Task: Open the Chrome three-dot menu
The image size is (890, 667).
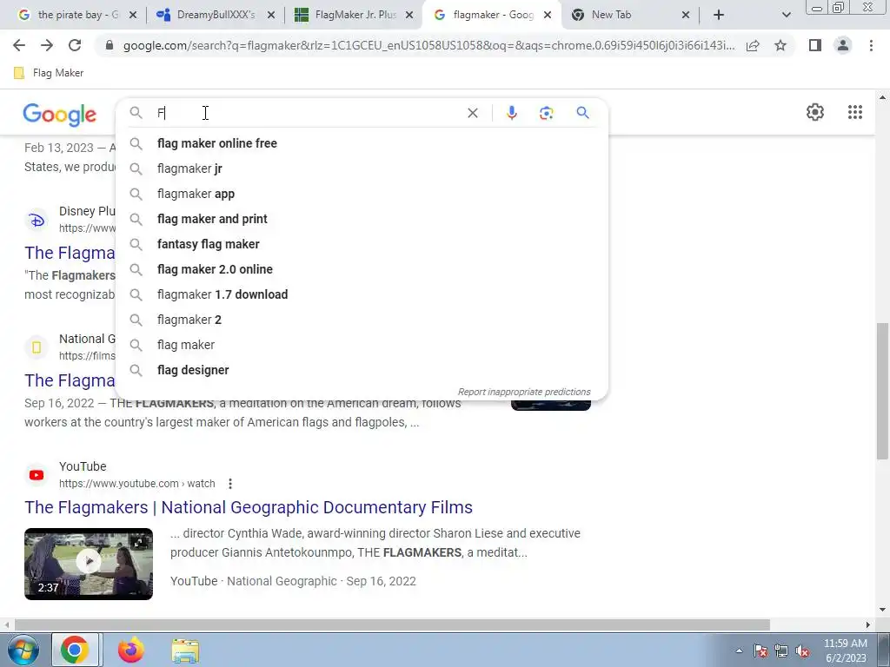Action: [871, 45]
